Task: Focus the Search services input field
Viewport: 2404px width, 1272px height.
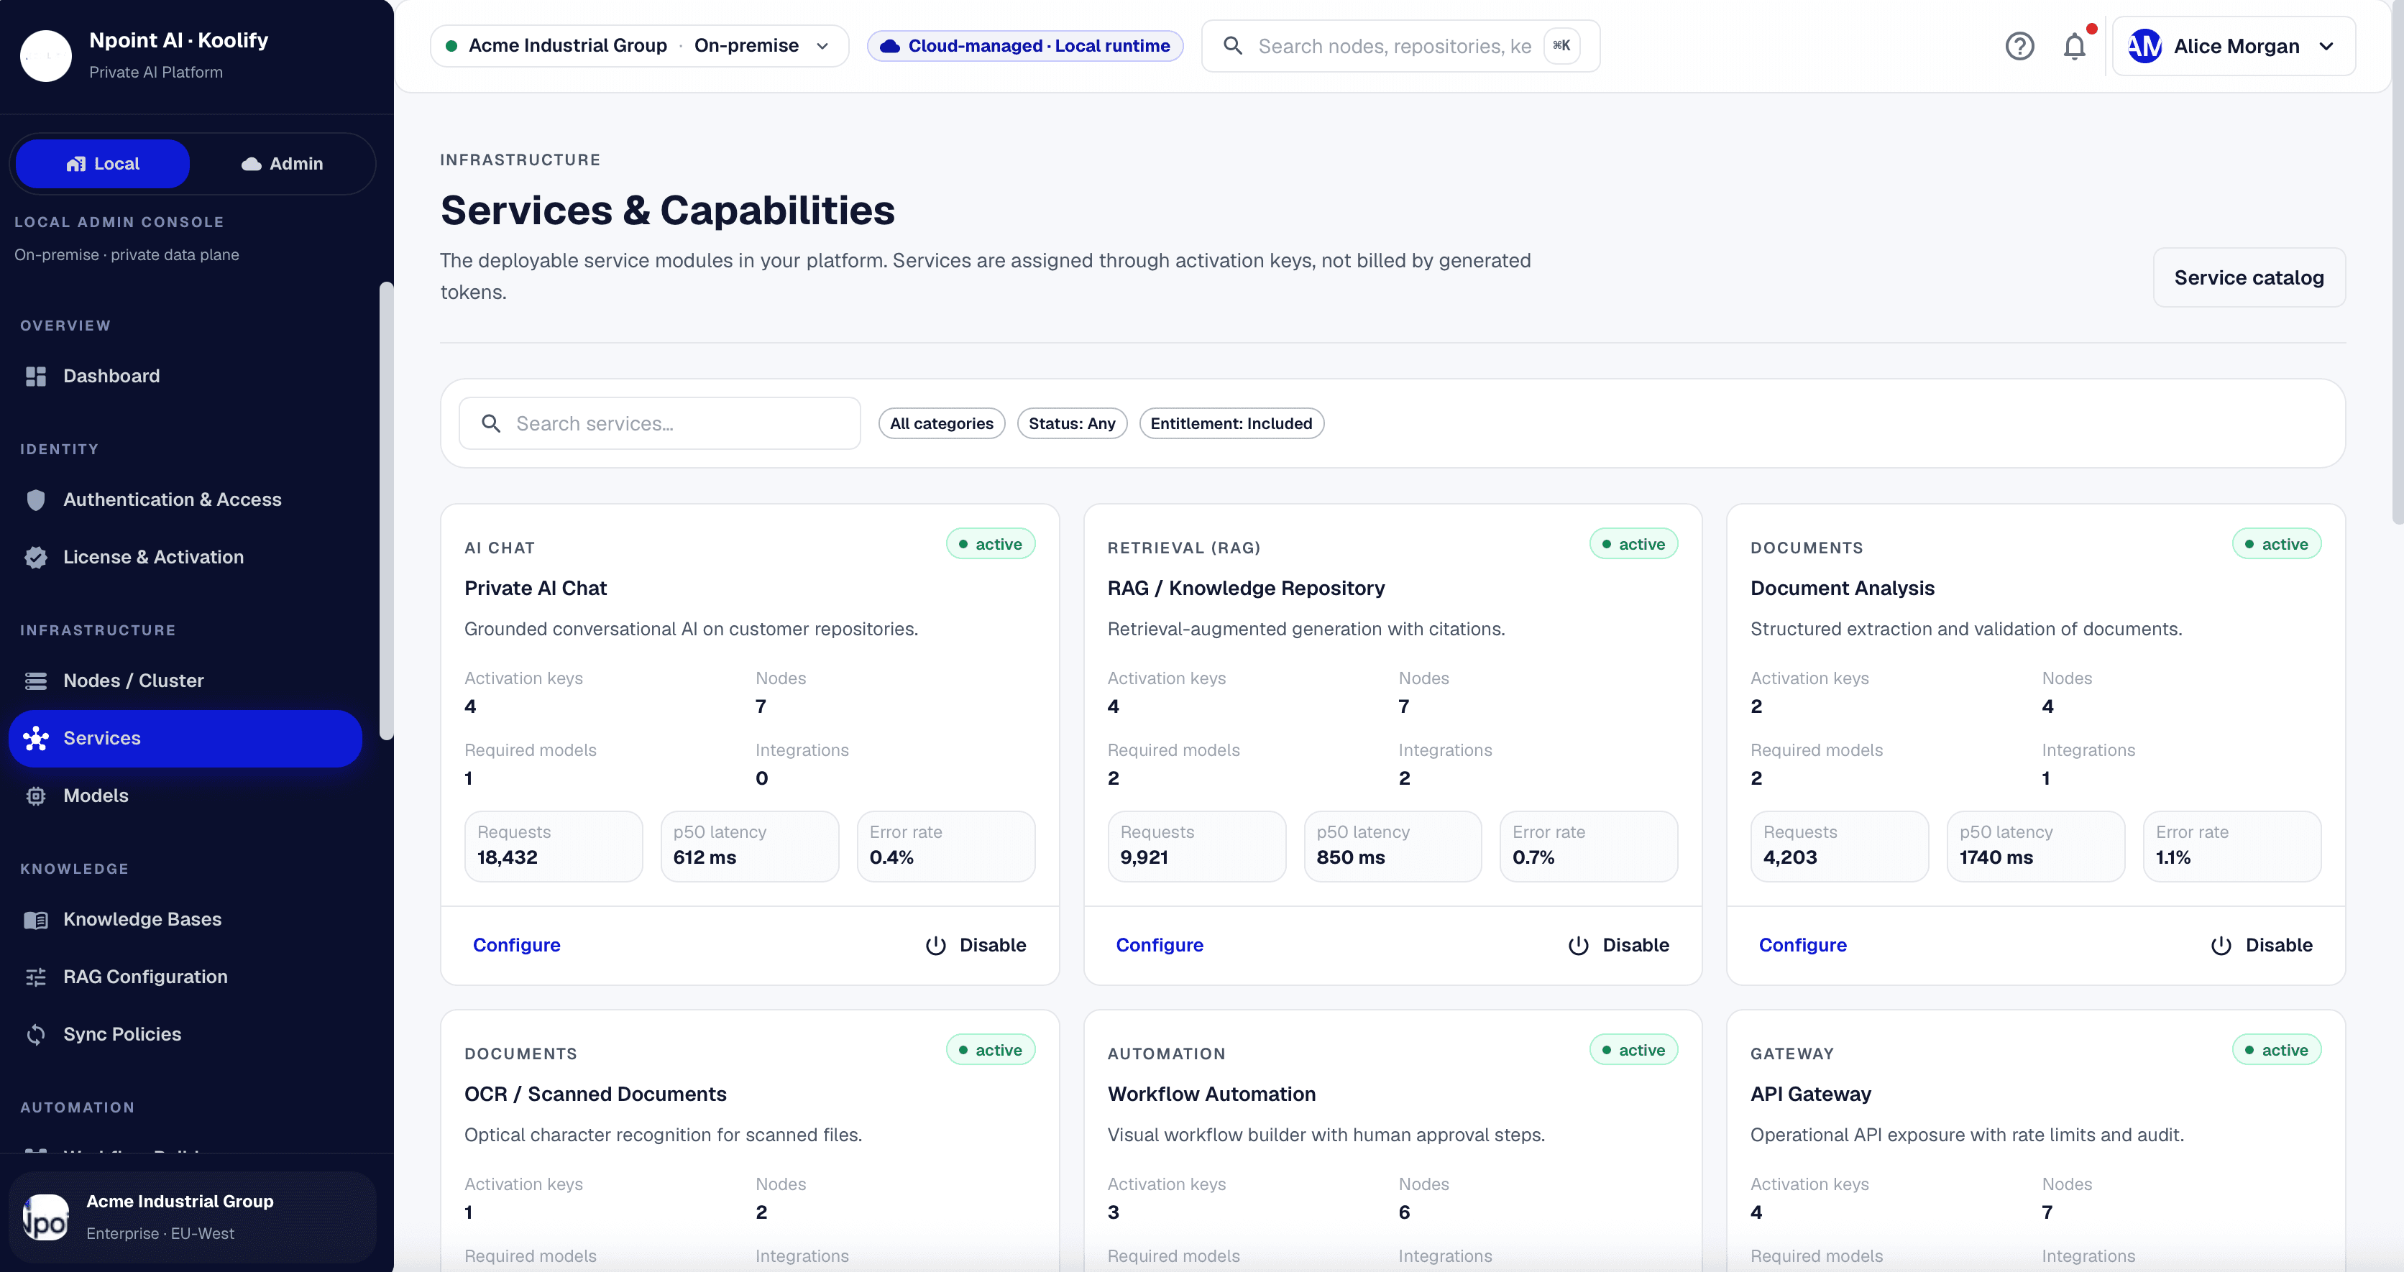Action: pyautogui.click(x=660, y=424)
